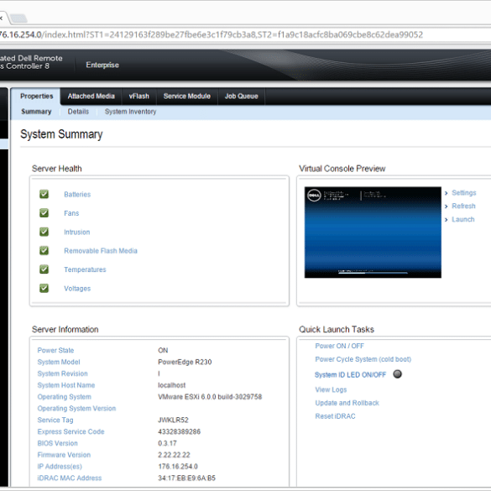Open the Temperatures health link
Image resolution: width=491 pixels, height=491 pixels.
point(85,269)
